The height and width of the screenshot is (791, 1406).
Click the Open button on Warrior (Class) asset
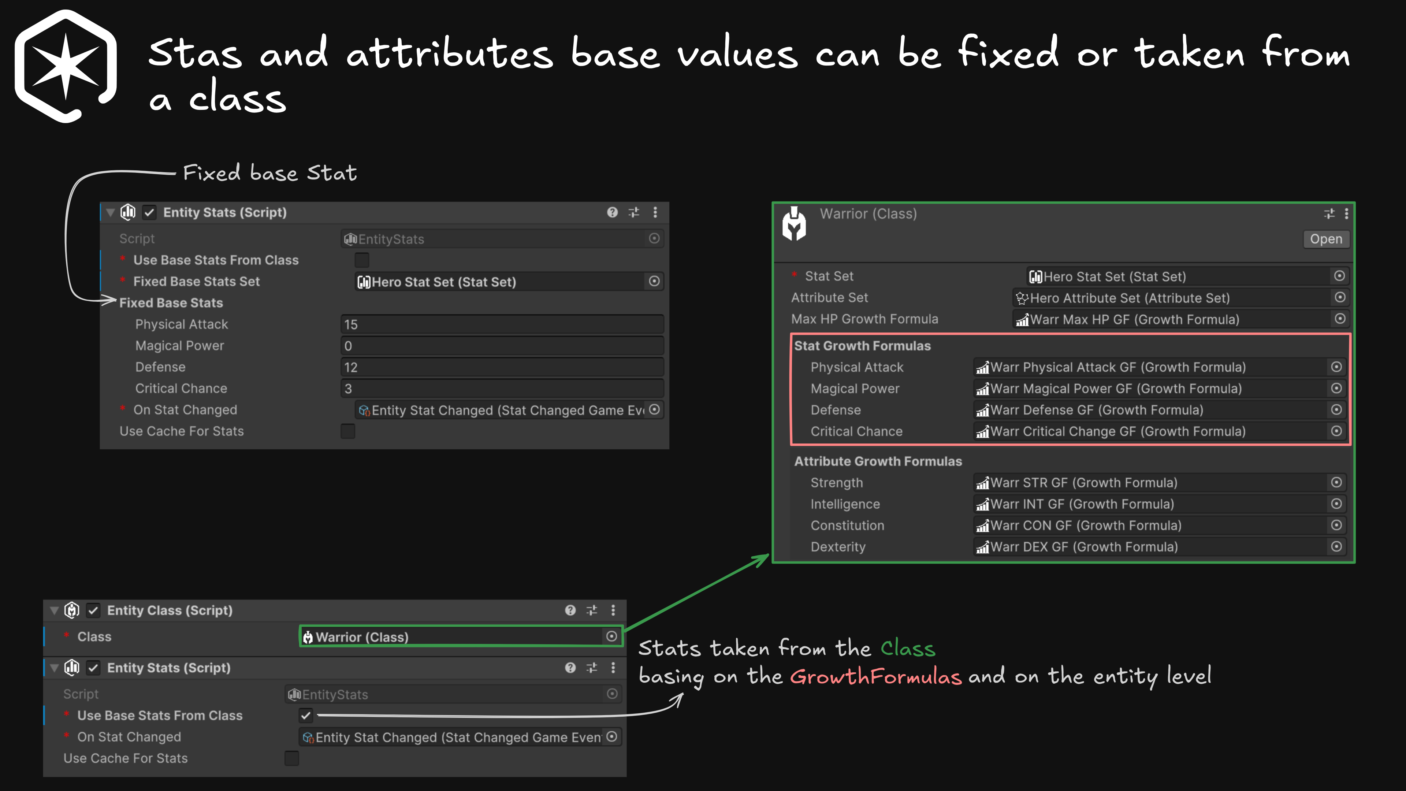point(1326,239)
